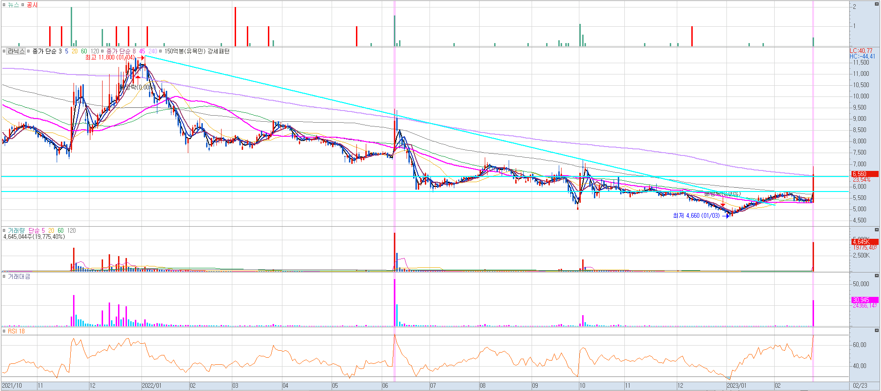Click orange 20 in the volume legend
This screenshot has height=391, width=881.
51,230
